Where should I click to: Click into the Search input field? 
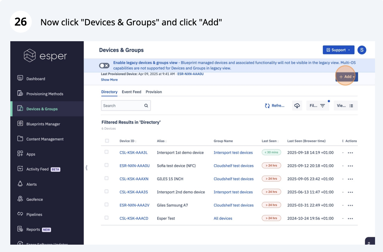click(x=122, y=106)
